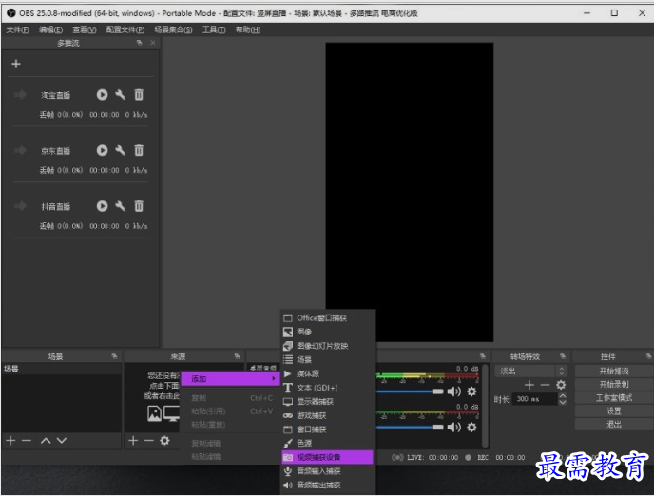Click the 退出 exit button
The image size is (654, 496).
point(613,425)
